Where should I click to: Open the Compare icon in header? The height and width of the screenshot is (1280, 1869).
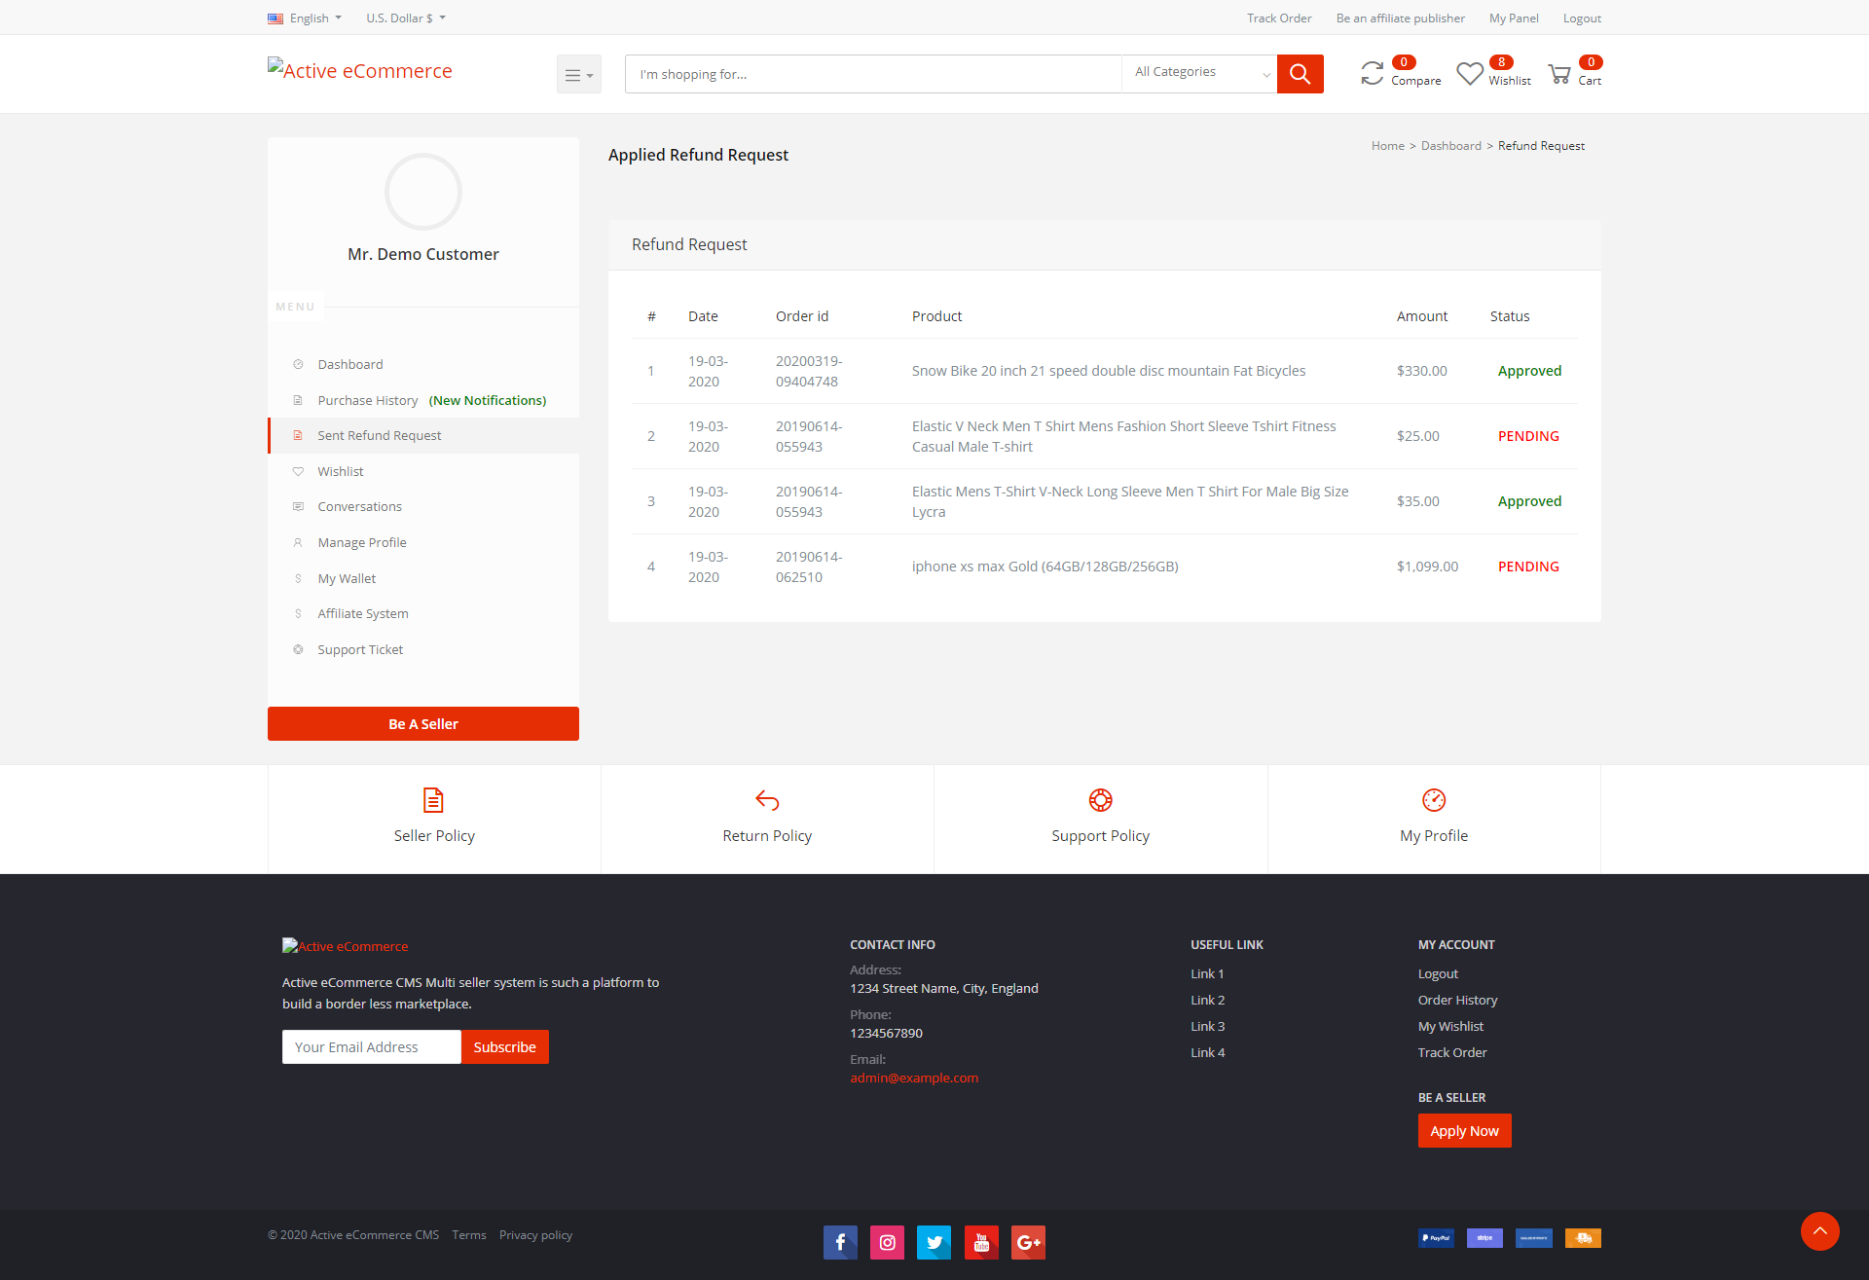(1373, 74)
